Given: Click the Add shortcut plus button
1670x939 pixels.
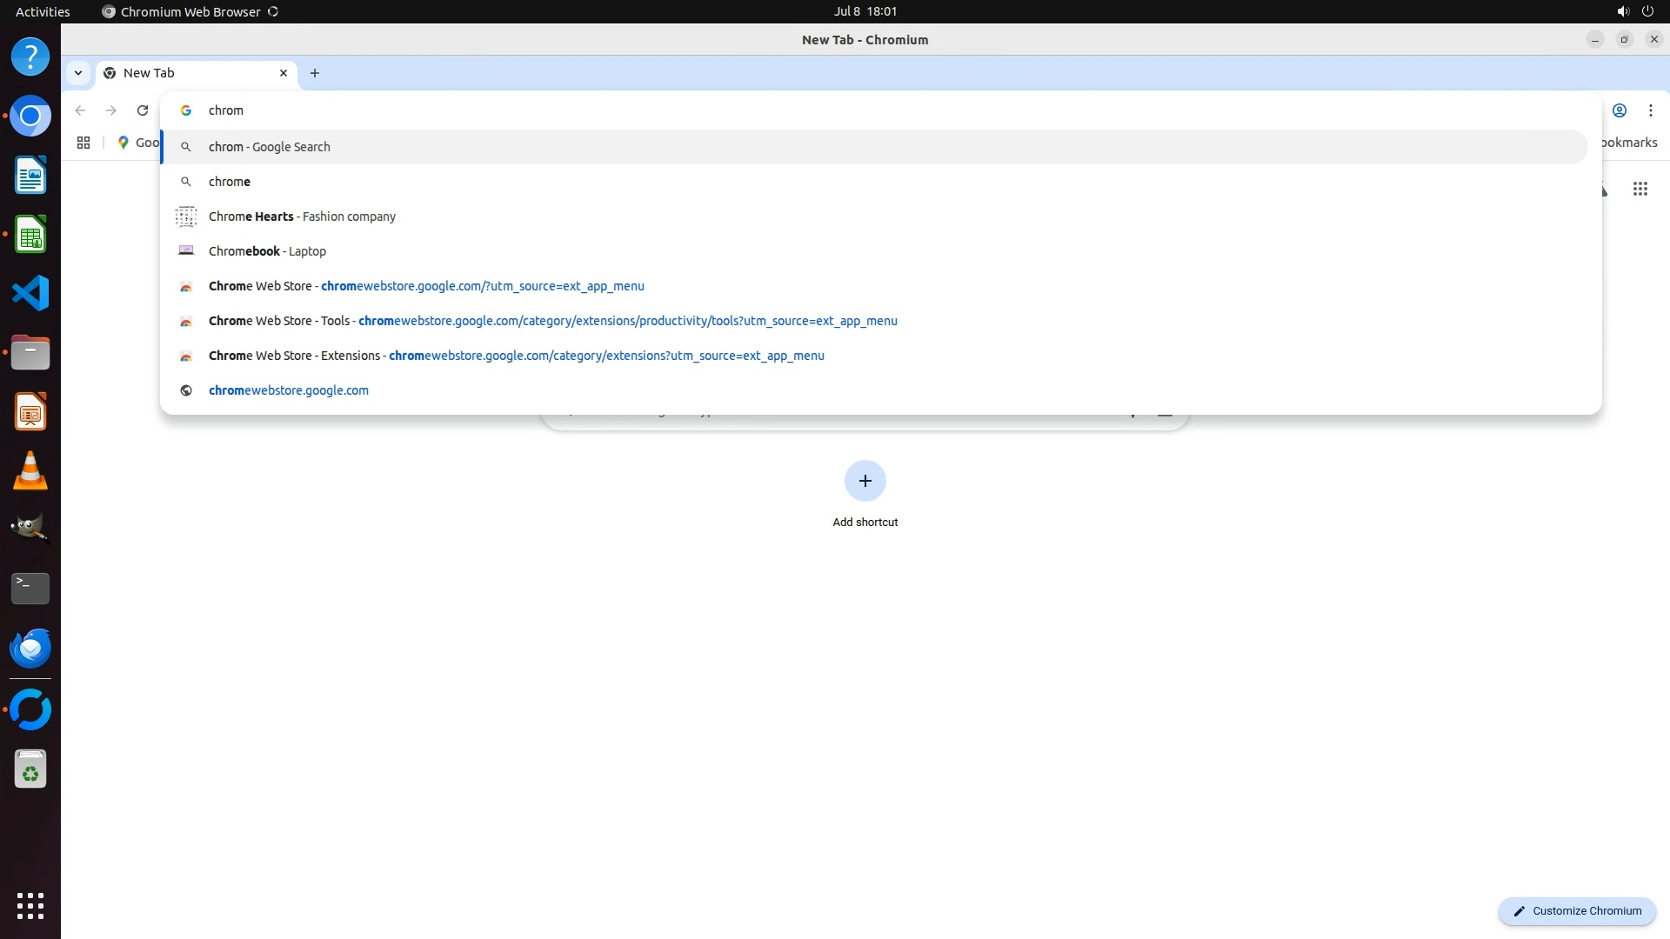Looking at the screenshot, I should [865, 481].
